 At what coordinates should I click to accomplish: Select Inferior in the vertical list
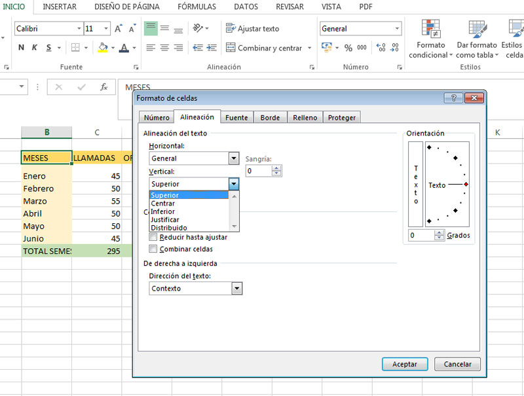pos(189,211)
